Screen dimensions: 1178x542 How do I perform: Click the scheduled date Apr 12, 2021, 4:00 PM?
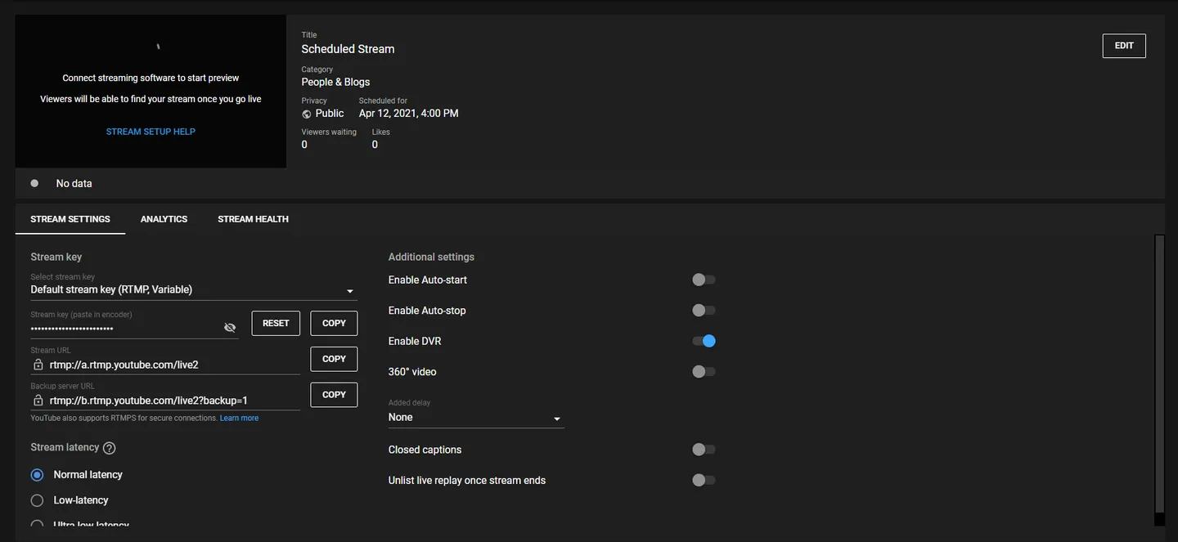tap(408, 114)
